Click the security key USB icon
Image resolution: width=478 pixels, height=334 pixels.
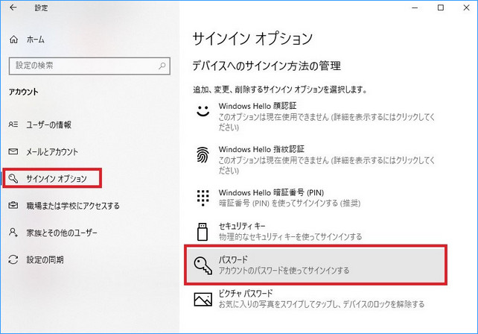click(x=203, y=231)
